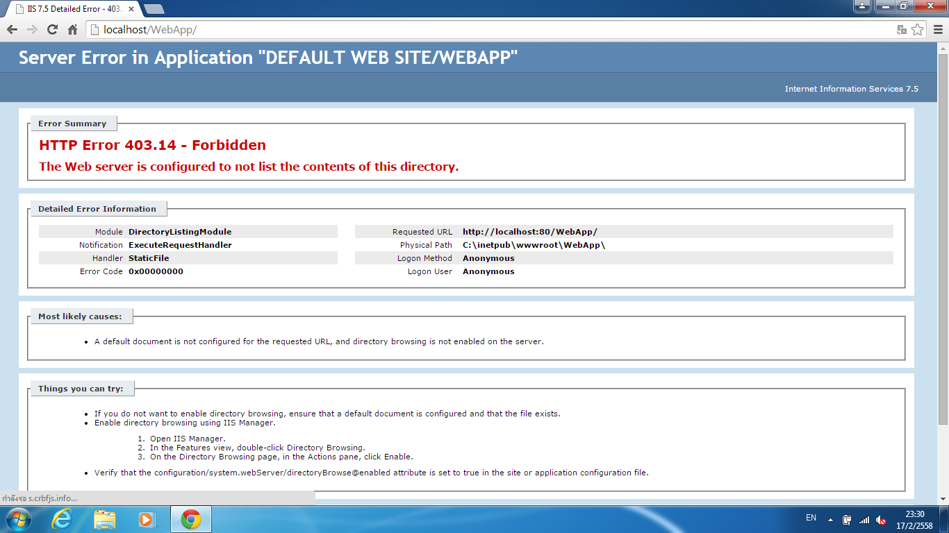Image resolution: width=949 pixels, height=533 pixels.
Task: Click the Error Summary section label
Action: tap(72, 124)
